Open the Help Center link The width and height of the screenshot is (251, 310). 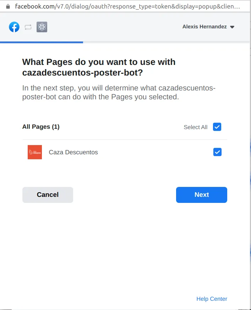click(x=212, y=299)
